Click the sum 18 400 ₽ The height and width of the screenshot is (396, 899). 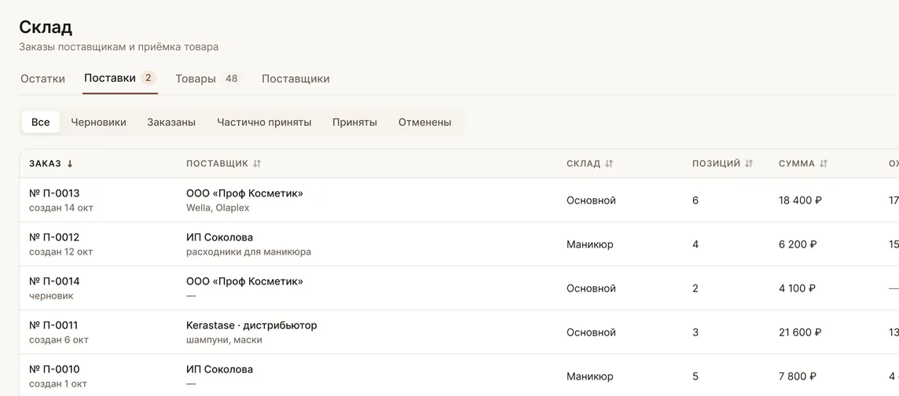[801, 200]
